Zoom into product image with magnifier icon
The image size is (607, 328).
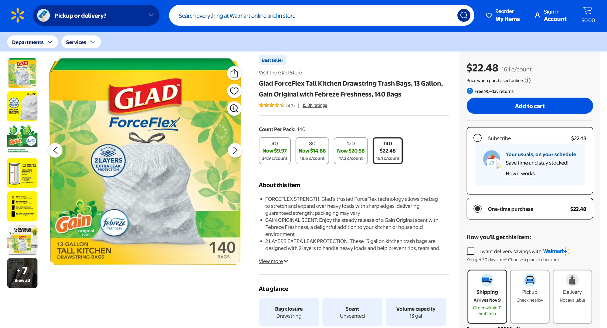tap(234, 109)
